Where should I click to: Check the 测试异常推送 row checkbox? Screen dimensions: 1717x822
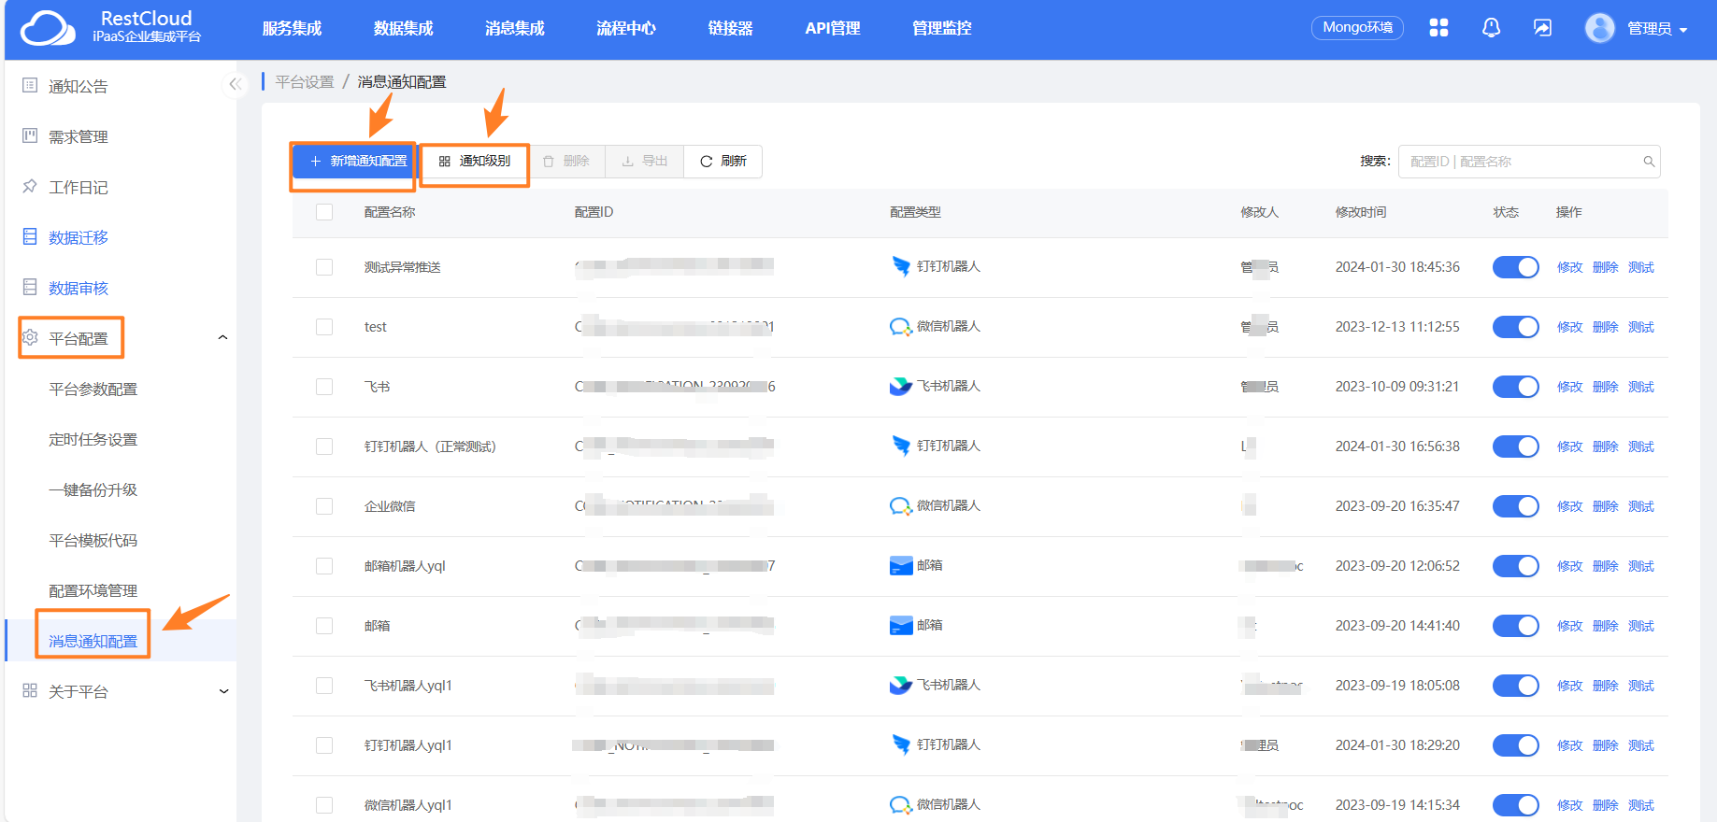click(x=324, y=267)
